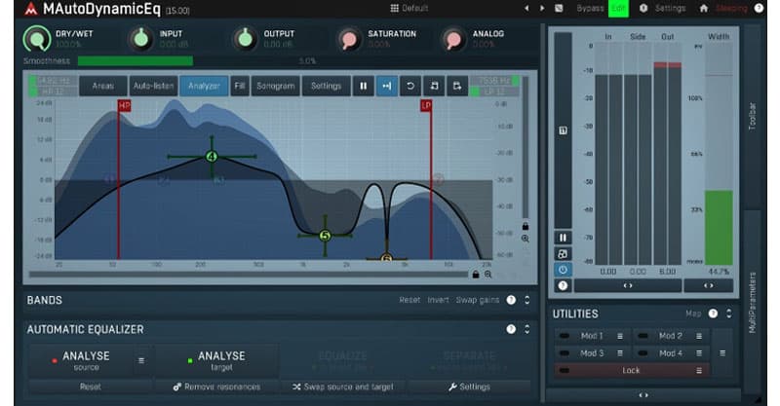This screenshot has width=780, height=406.
Task: Click Swap source and target
Action: pyautogui.click(x=343, y=387)
